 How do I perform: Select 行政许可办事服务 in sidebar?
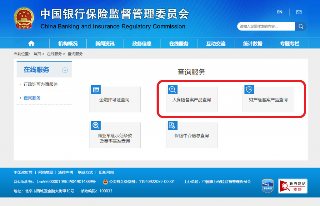point(41,84)
